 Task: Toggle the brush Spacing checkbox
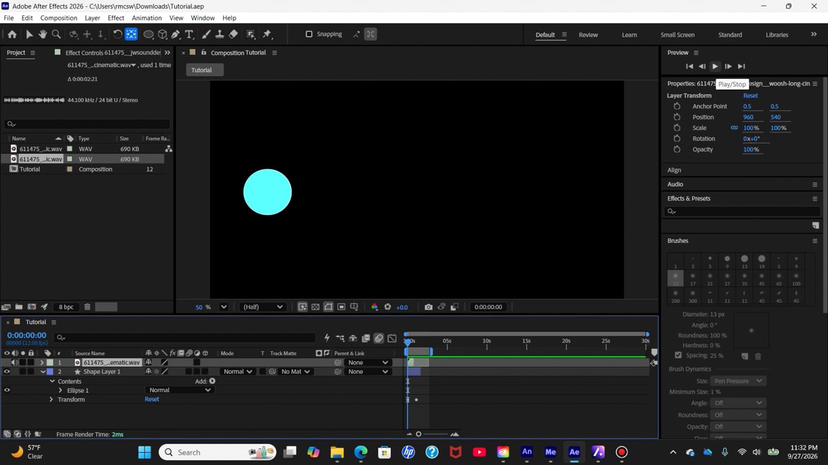(678, 355)
